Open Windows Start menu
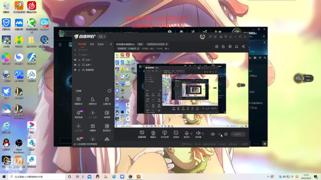Screen dimensions: 321x180 point(4,176)
